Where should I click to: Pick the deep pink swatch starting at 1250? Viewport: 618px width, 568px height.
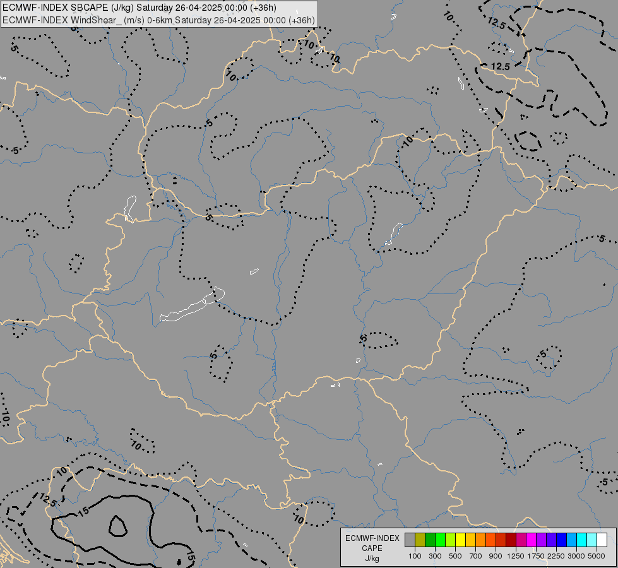[x=521, y=540]
